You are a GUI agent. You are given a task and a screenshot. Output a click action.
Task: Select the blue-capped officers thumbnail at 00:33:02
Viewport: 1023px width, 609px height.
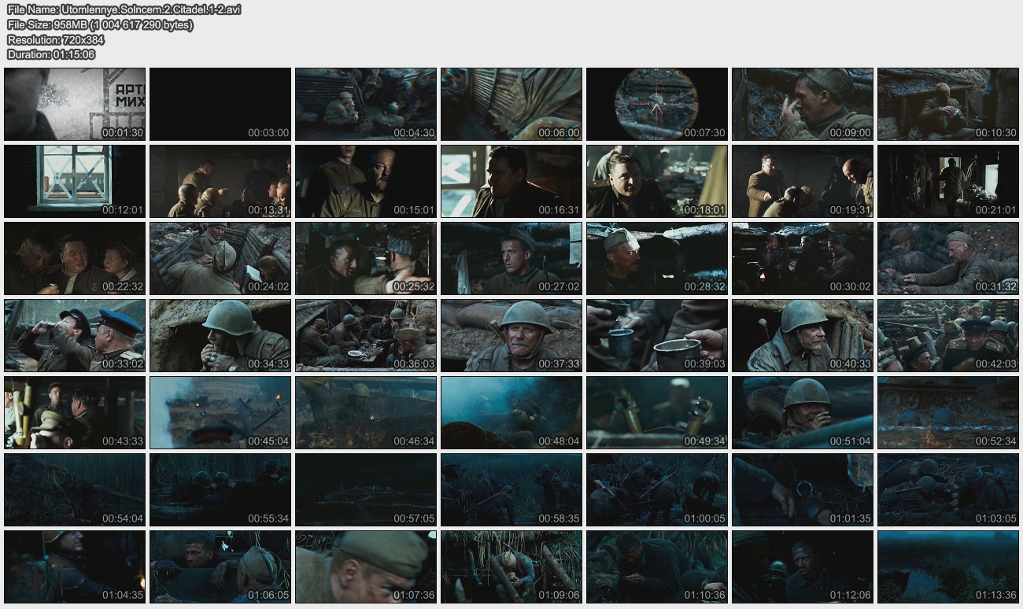pyautogui.click(x=75, y=335)
